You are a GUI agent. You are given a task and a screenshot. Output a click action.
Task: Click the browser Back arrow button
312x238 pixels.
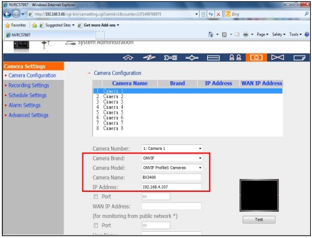[x=7, y=14]
